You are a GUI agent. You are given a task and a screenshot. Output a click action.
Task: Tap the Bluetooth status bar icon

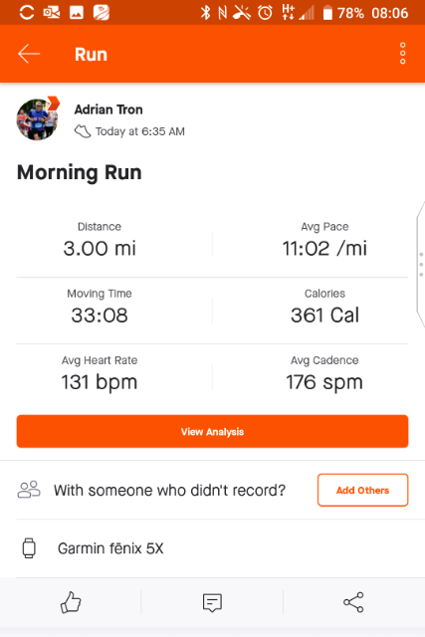point(206,13)
